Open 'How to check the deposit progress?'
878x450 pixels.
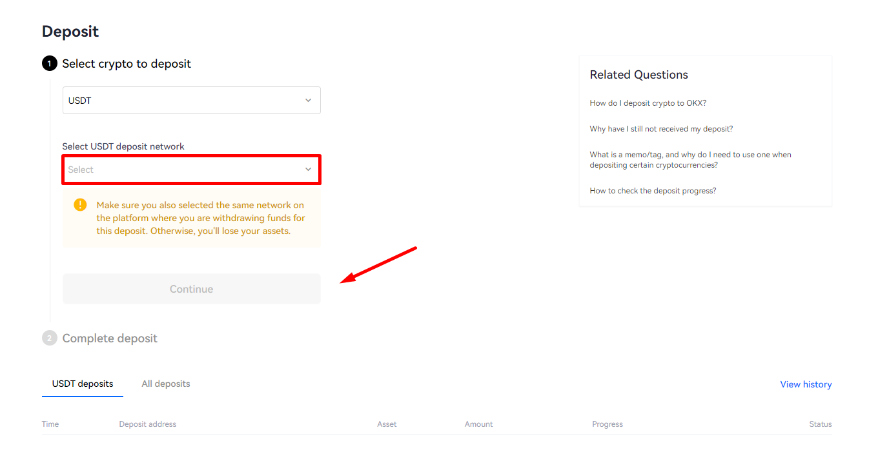(653, 191)
